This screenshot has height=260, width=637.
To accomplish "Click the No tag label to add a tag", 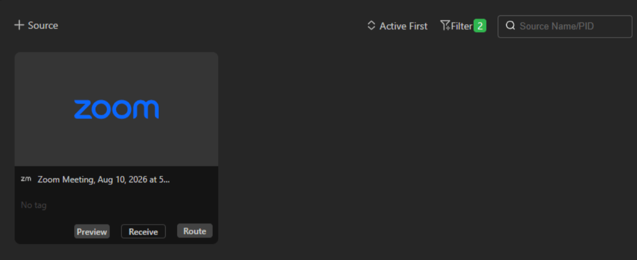I will coord(34,205).
